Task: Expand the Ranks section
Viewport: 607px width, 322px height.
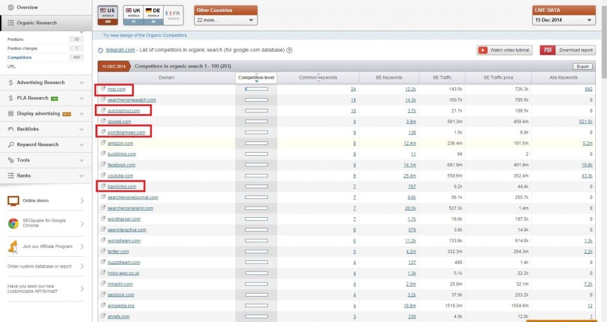Action: [81, 175]
